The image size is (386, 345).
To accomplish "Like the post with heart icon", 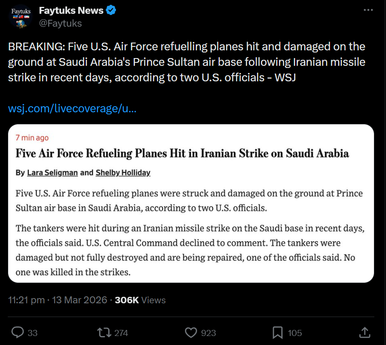I will (x=191, y=333).
